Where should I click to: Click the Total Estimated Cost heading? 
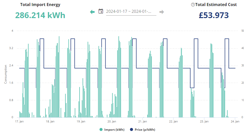(216, 5)
